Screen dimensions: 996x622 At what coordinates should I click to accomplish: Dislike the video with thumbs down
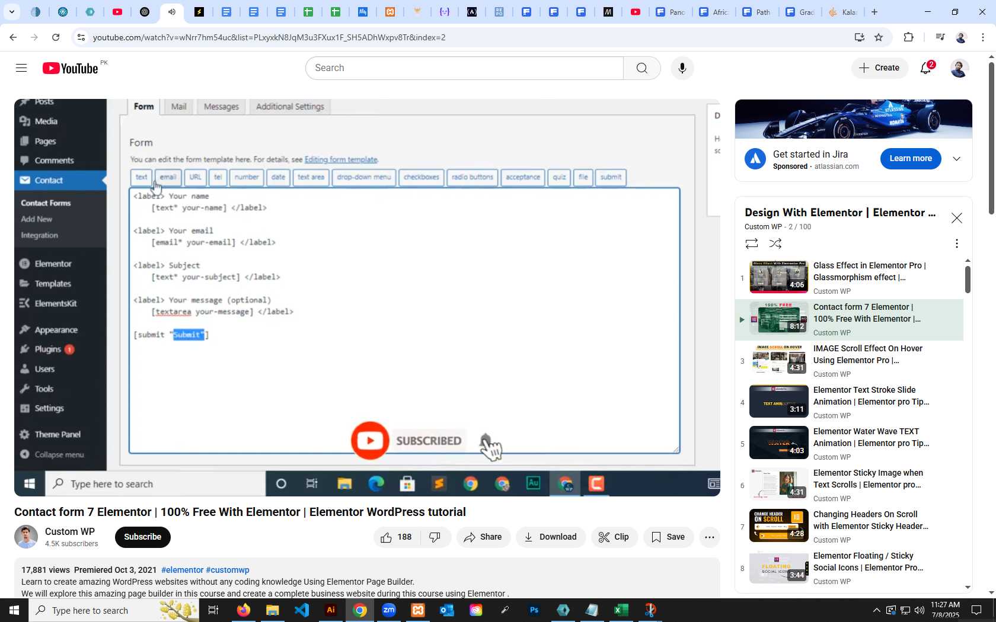[435, 537]
